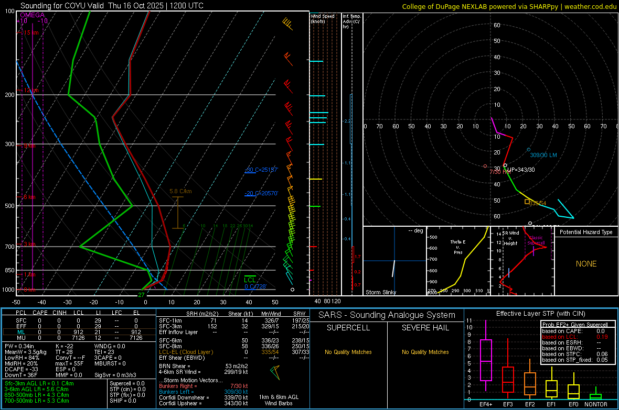Viewport: 619px width, 410px height.
Task: Select the SR Wind v. Height inset label
Action: (x=511, y=238)
